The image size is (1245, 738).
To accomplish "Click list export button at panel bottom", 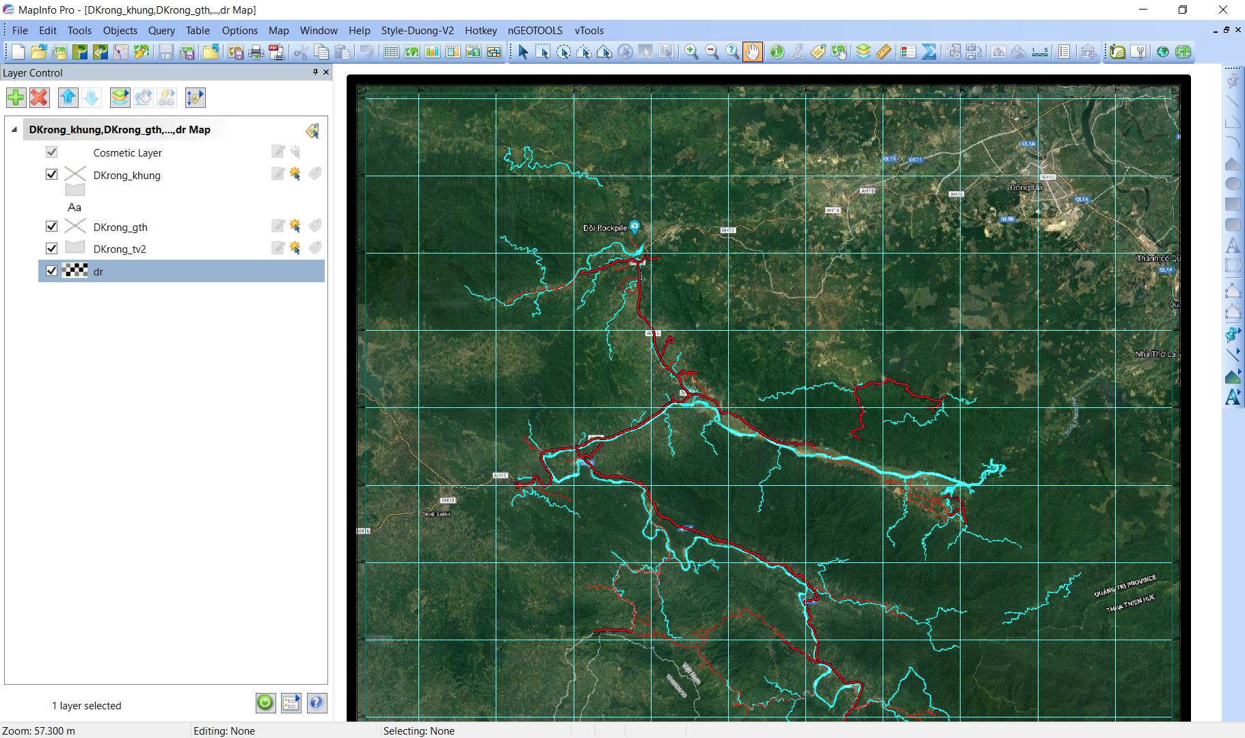I will click(291, 702).
